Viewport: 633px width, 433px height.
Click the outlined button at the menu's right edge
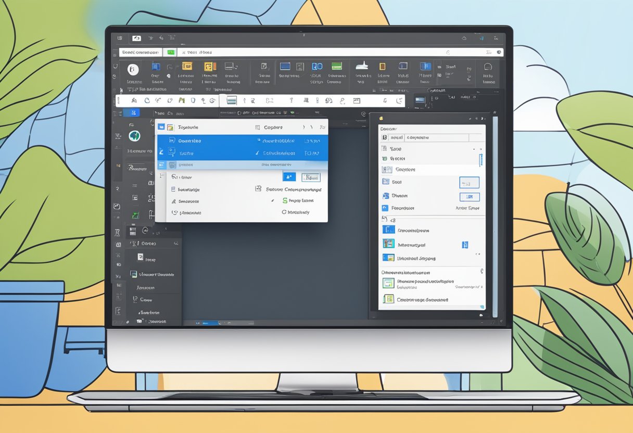pos(311,178)
